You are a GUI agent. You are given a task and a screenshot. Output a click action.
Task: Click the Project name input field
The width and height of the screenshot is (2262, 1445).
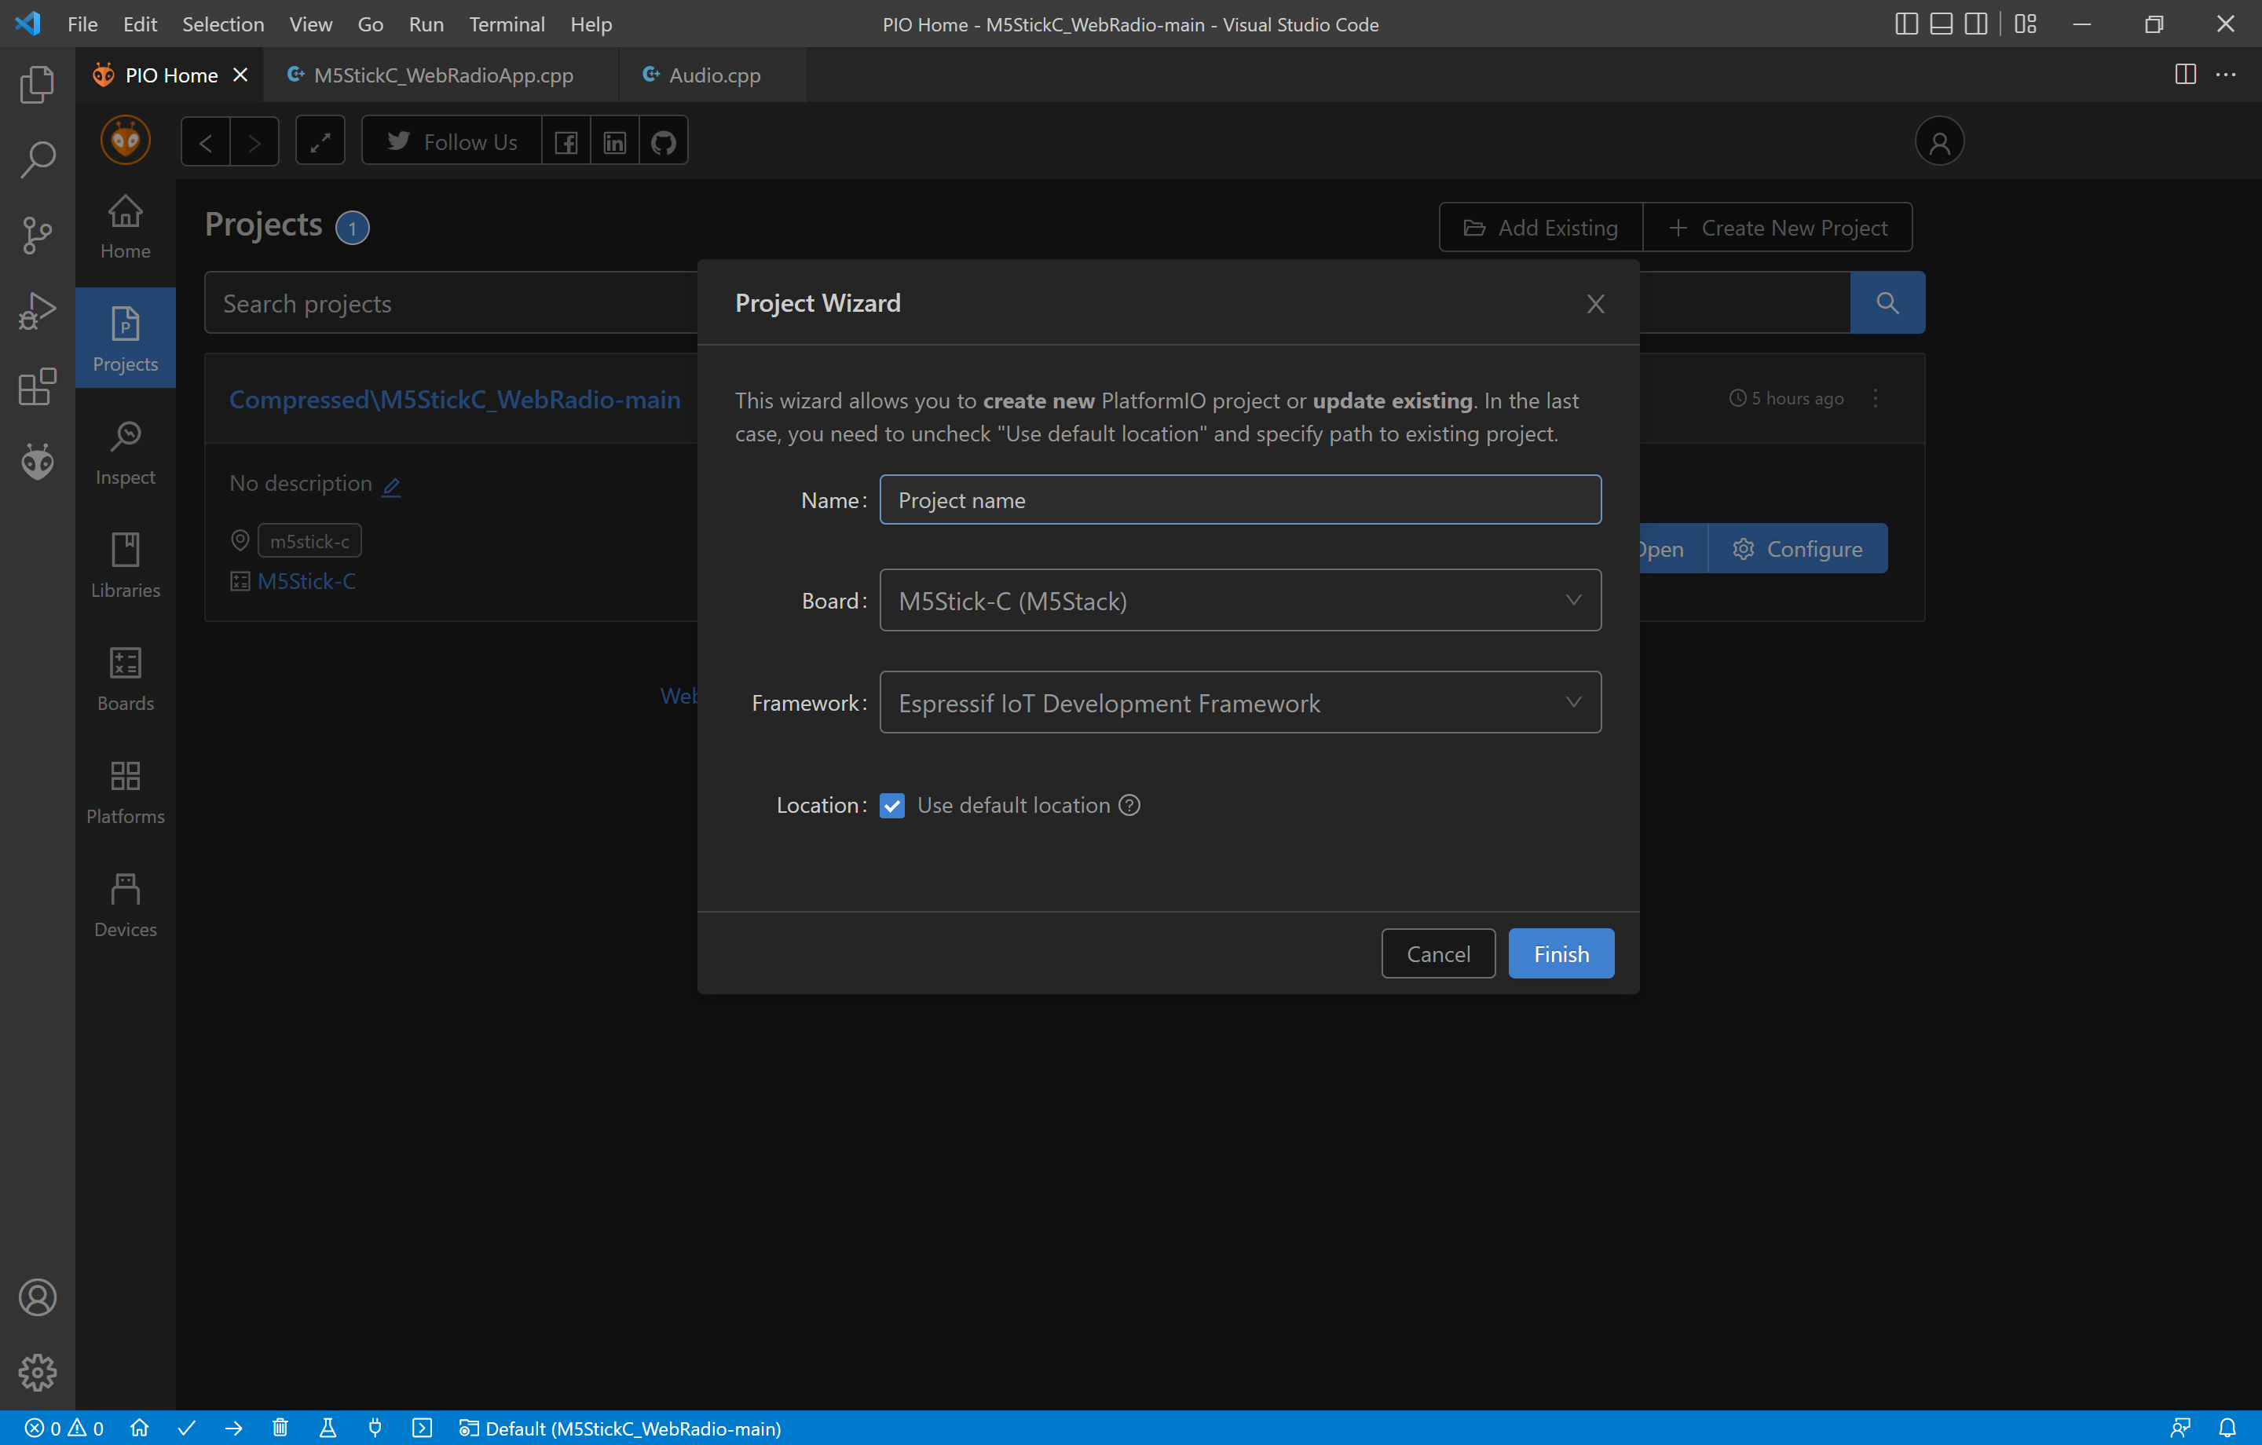tap(1240, 499)
